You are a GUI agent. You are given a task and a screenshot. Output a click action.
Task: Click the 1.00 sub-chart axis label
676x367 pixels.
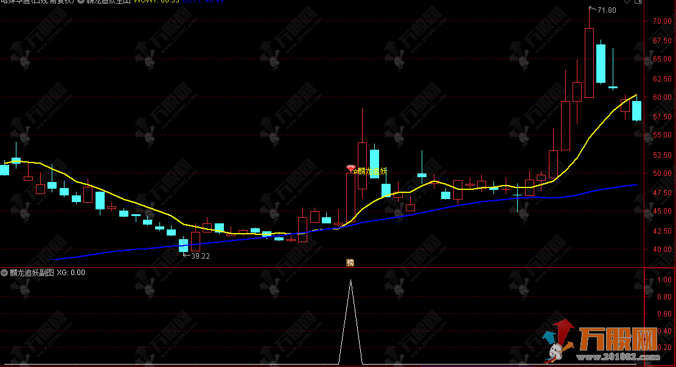(x=664, y=280)
